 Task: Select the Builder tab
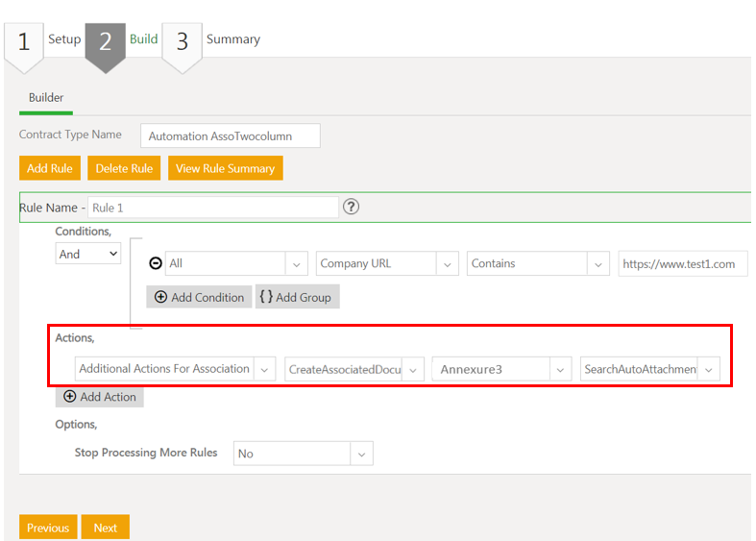coord(46,98)
